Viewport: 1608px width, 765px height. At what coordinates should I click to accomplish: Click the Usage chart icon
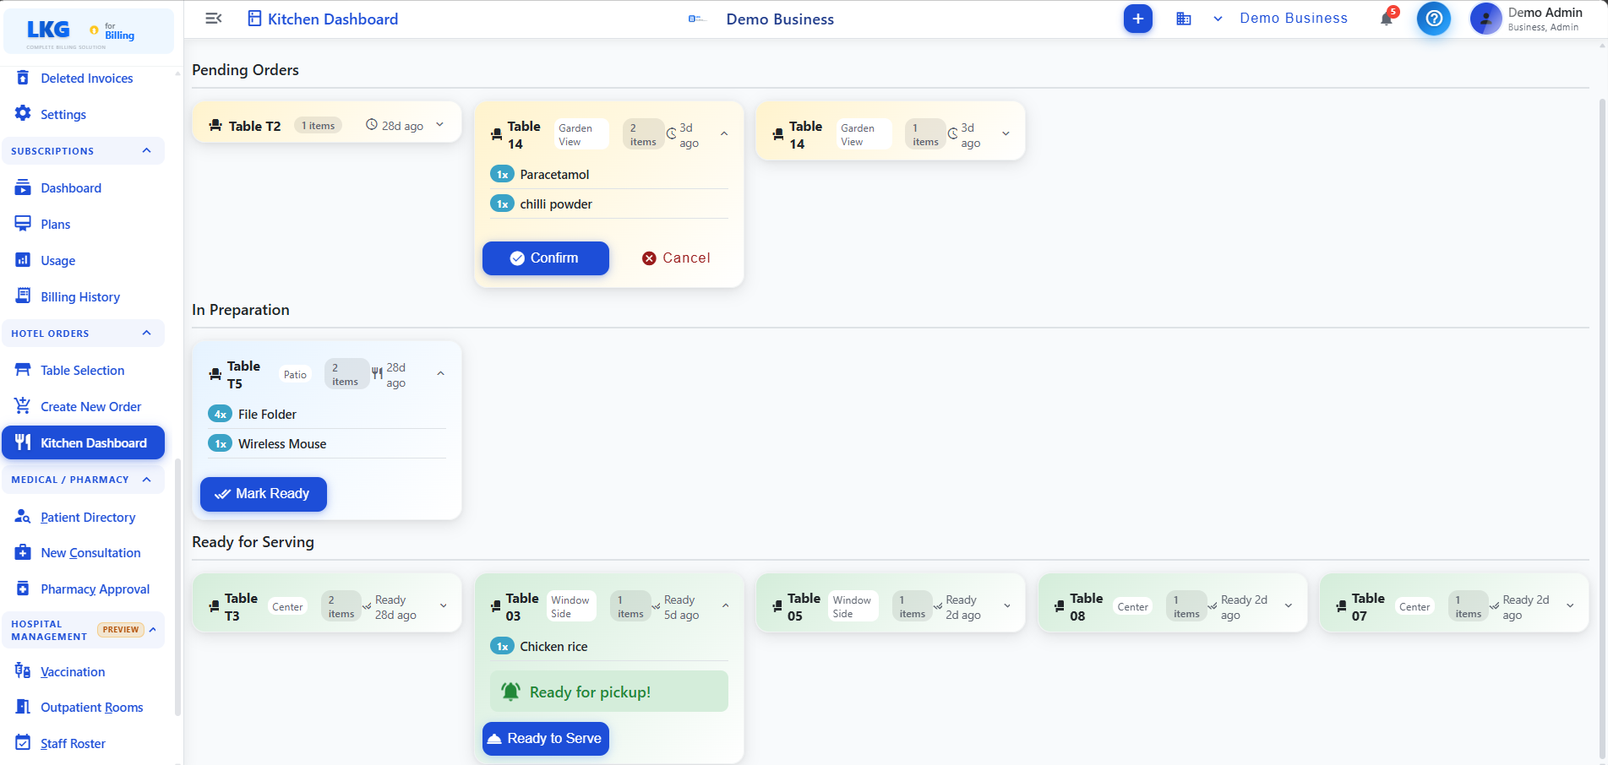[x=23, y=260]
